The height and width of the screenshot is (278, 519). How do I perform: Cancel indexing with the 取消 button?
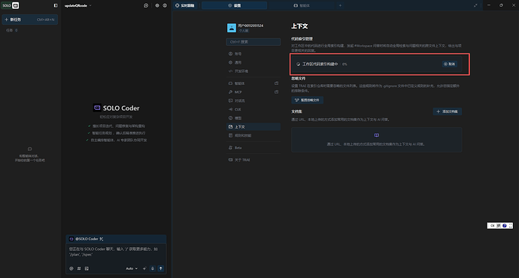pyautogui.click(x=450, y=64)
